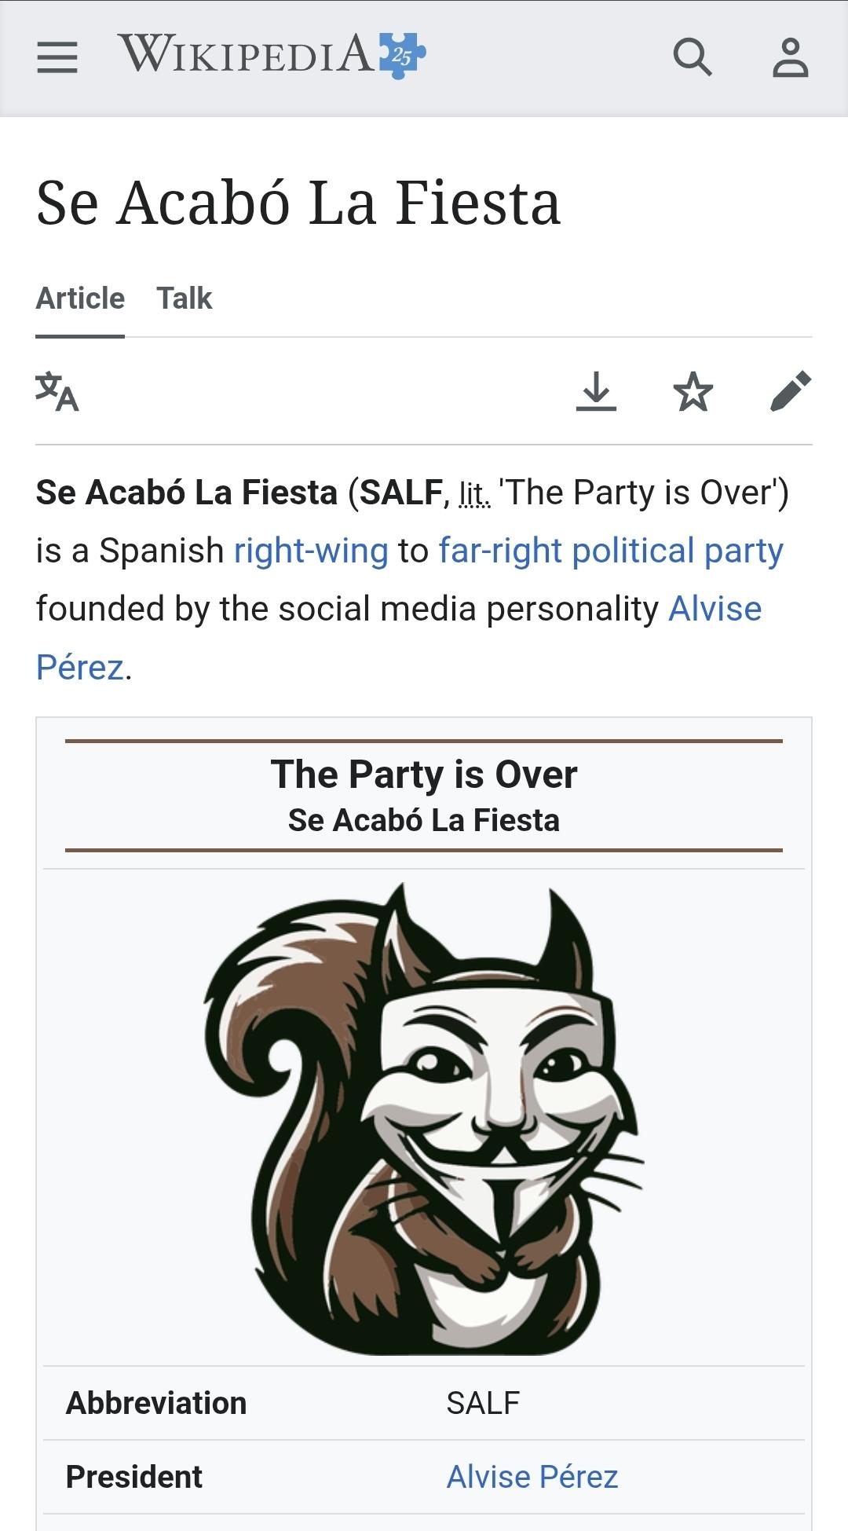Open the political party link
Screen dimensions: 848x1531
pyautogui.click(x=678, y=551)
